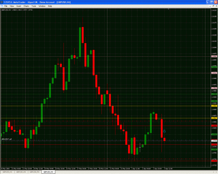Click the chart document icon beside File
218x174 pixels.
click(2, 6)
